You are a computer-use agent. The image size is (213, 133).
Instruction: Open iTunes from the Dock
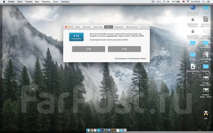pyautogui.click(x=95, y=130)
